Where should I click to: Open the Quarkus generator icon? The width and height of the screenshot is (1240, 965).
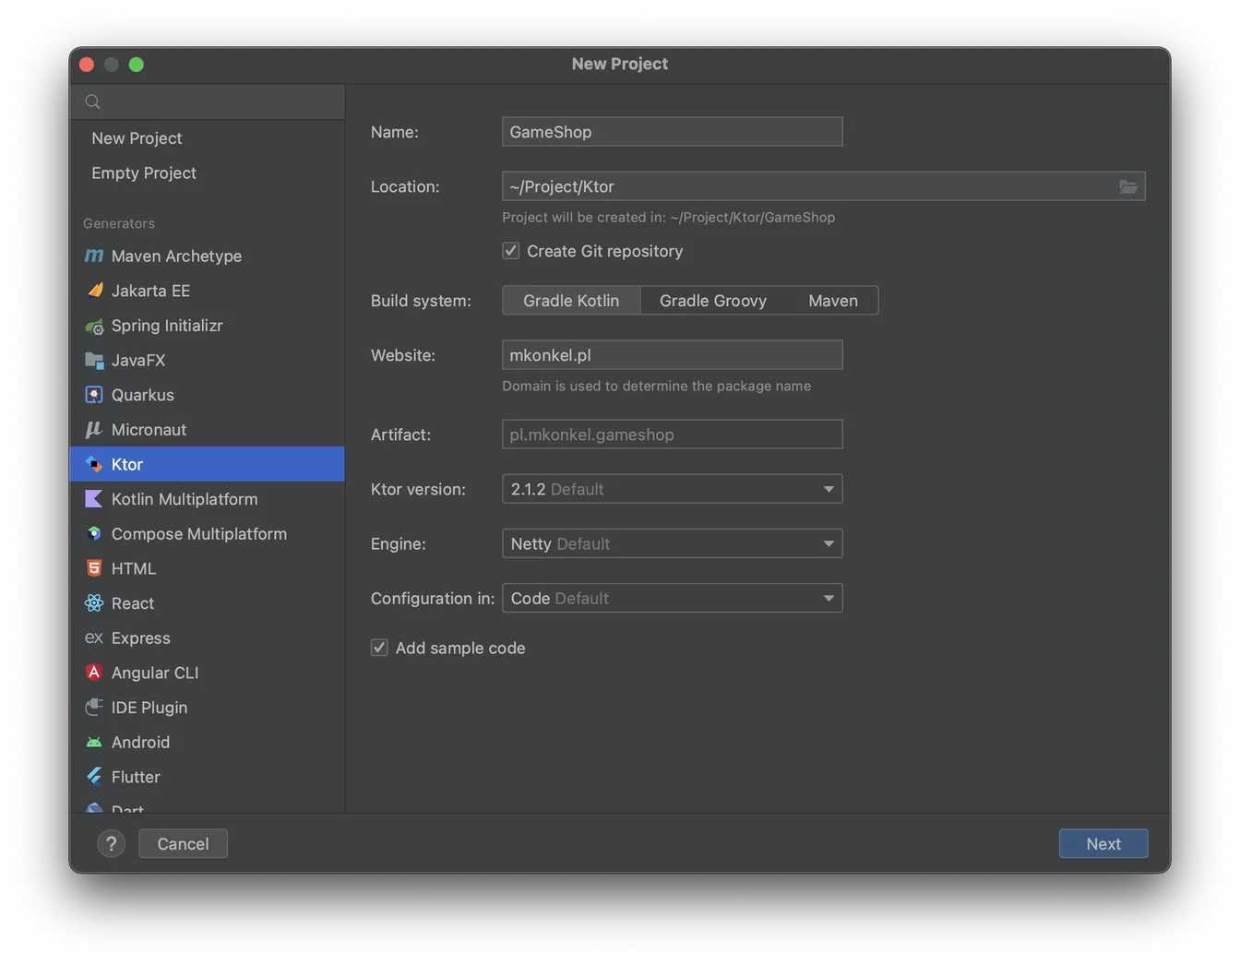pos(94,395)
